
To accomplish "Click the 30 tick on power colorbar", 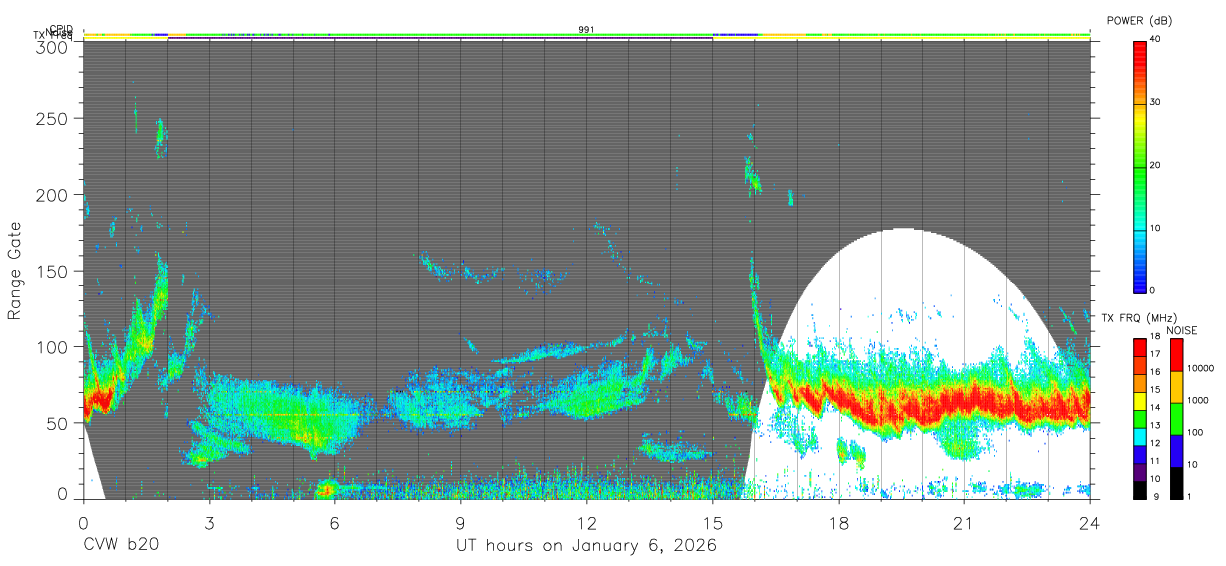I will click(x=1155, y=102).
